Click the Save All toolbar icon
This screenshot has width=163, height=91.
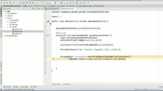click(x=4, y=3)
